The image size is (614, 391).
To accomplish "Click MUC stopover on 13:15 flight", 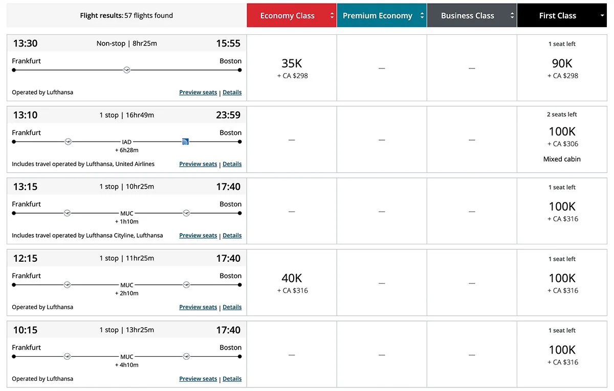I will (127, 214).
